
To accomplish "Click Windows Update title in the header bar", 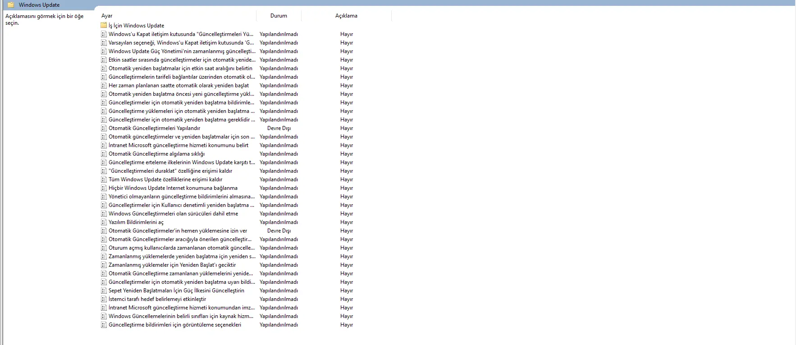I will click(39, 5).
